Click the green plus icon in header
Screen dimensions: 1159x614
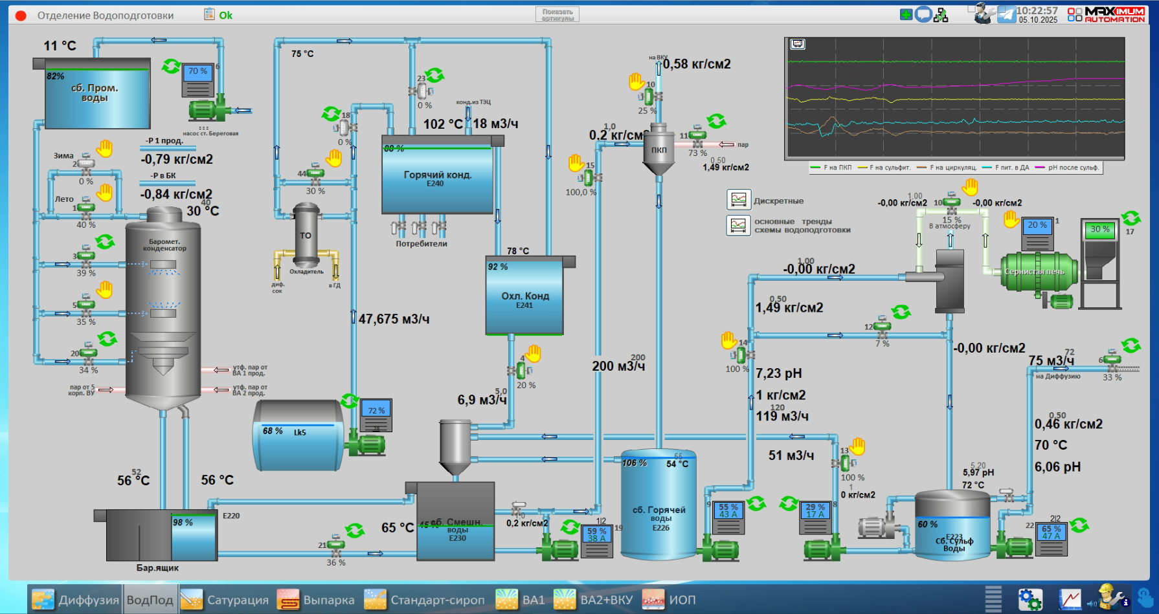(x=906, y=14)
